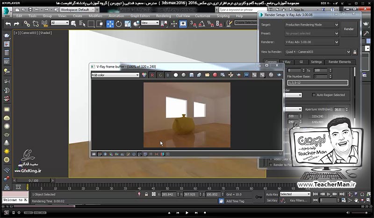Activate the Select and Link tool
Screen dimensions: 374x218
27,24
